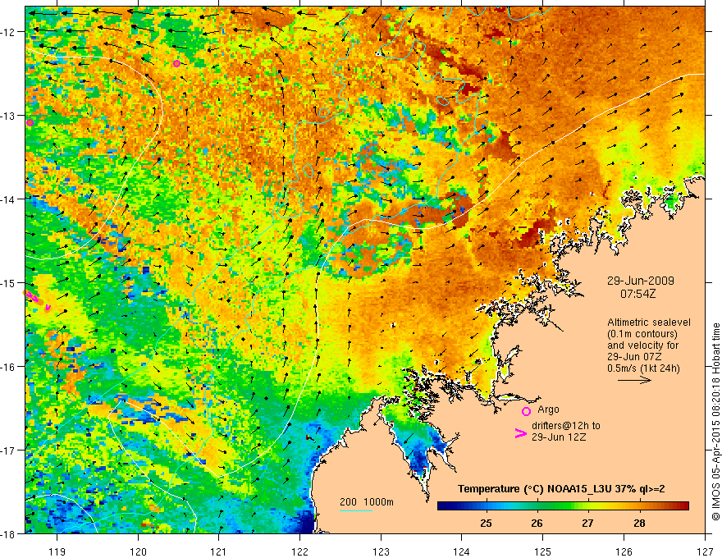Click the colorbar tick label '26'

pos(537,523)
